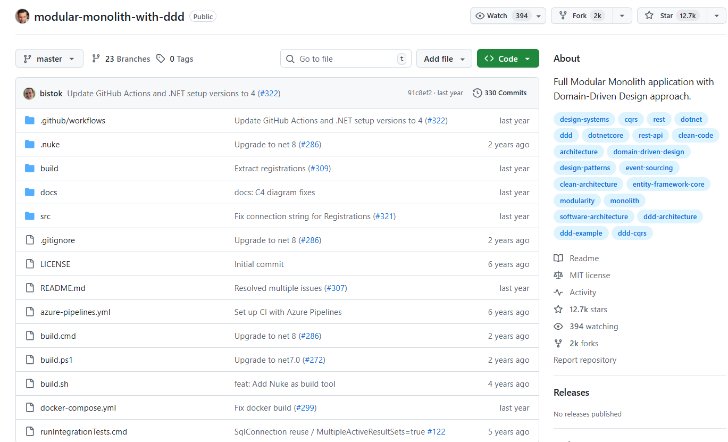Click the build.sh file icon
The image size is (728, 442).
click(x=30, y=384)
